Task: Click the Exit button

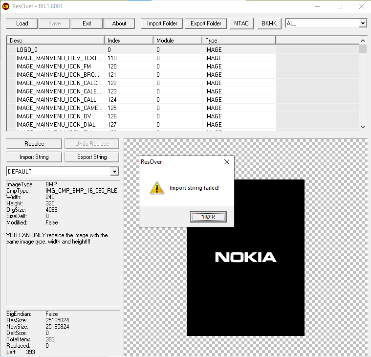Action: (87, 23)
